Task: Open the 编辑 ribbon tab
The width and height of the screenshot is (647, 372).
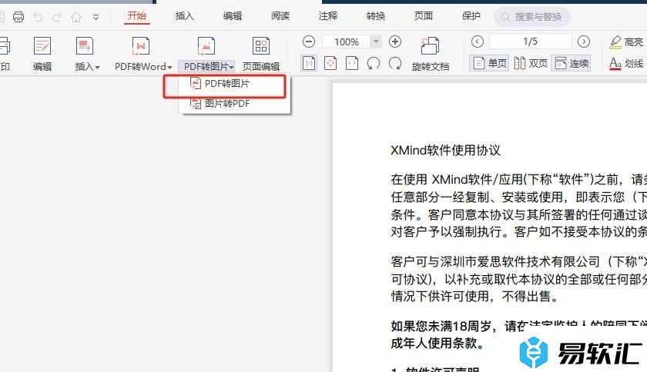Action: pyautogui.click(x=233, y=16)
